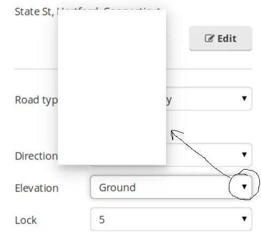Click the Lock field label
The width and height of the screenshot is (261, 237).
click(26, 220)
